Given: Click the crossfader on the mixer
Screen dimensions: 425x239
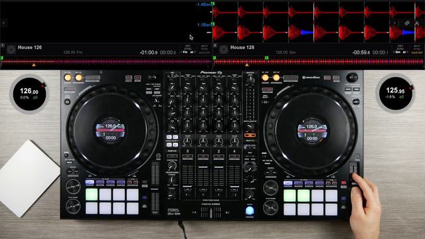Looking at the screenshot, I should click(211, 212).
